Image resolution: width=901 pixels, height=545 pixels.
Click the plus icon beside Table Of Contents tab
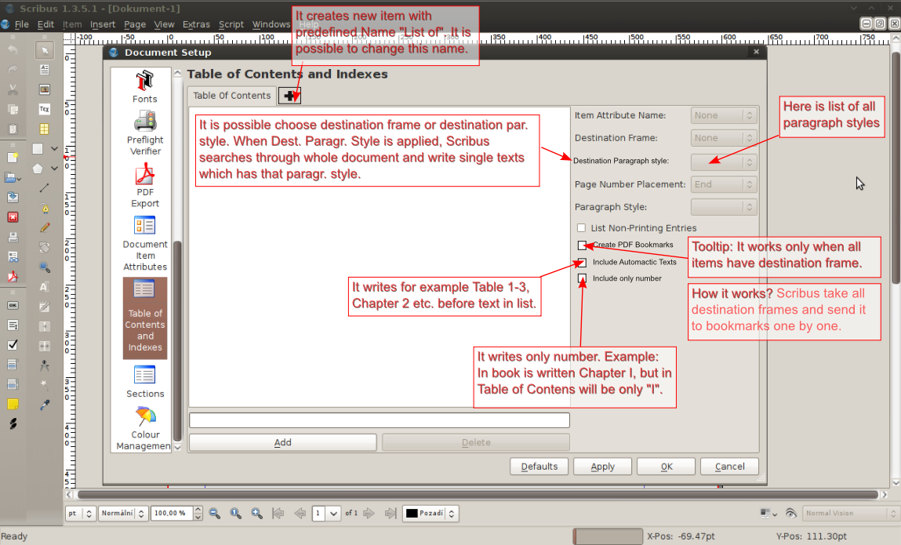pos(290,96)
